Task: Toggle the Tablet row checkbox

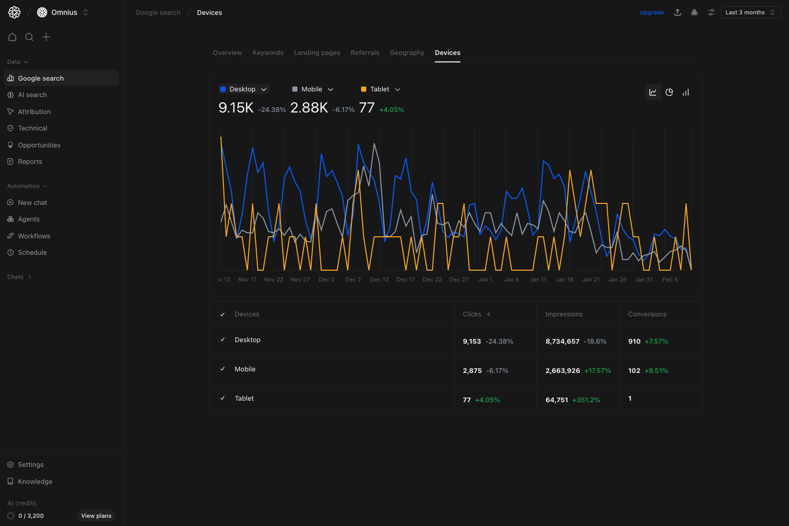Action: (x=222, y=398)
